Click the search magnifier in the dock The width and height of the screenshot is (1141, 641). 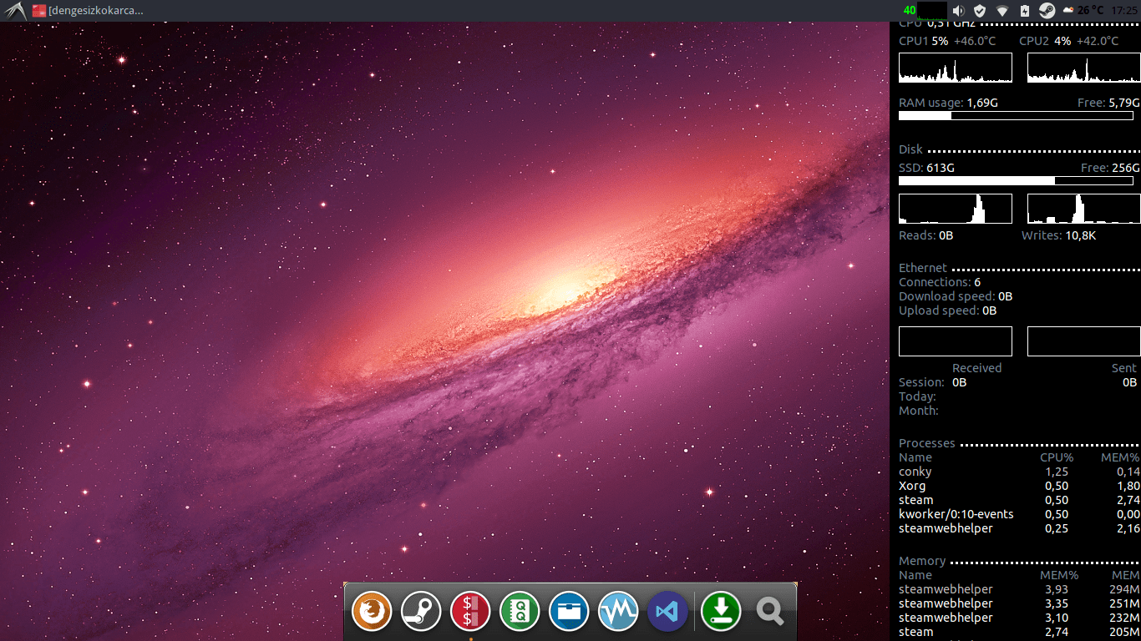[x=768, y=611]
